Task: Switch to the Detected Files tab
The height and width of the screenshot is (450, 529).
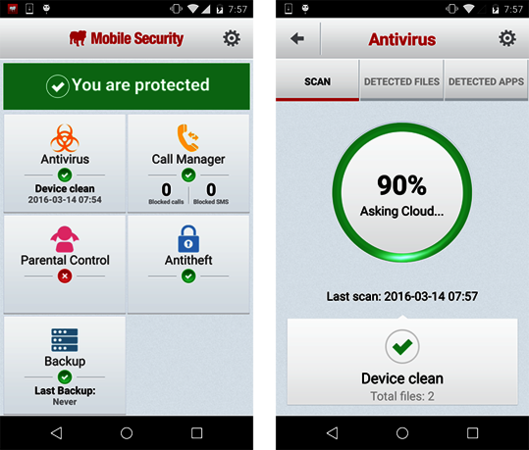Action: (x=401, y=81)
